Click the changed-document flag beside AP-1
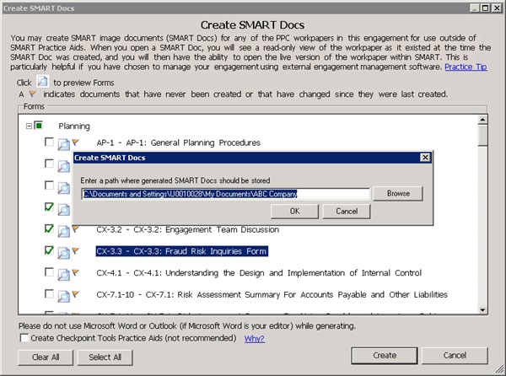 pos(76,142)
